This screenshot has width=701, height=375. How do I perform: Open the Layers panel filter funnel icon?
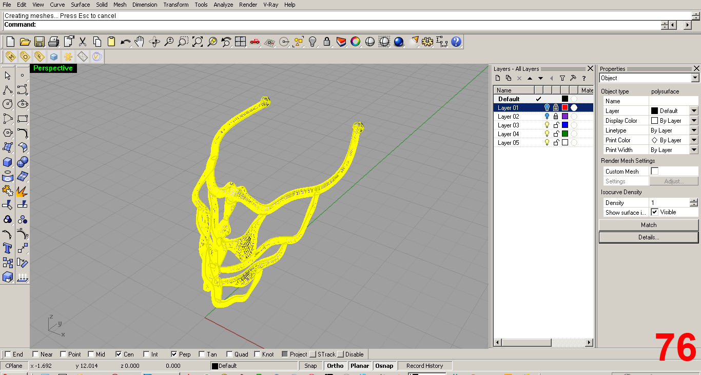(x=562, y=78)
